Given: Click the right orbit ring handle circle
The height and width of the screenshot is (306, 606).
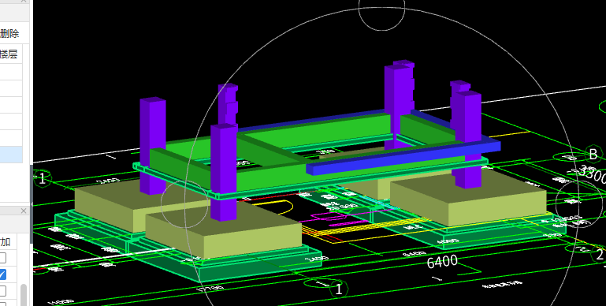Looking at the screenshot, I should [579, 204].
